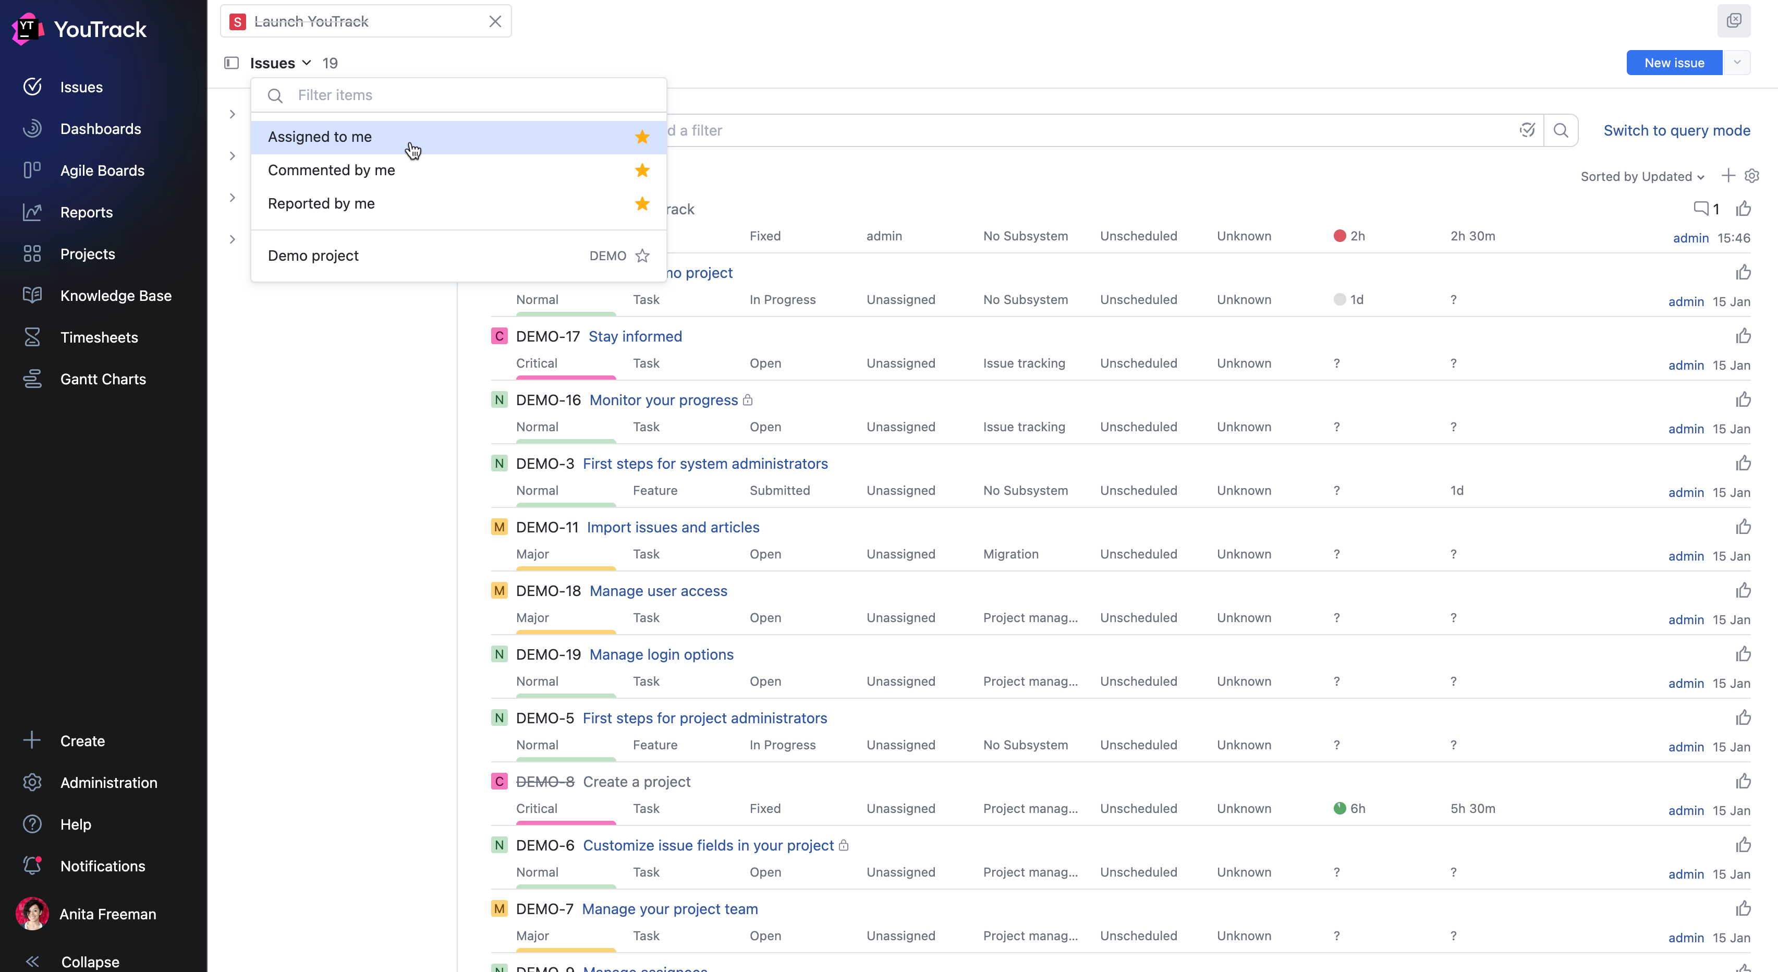Open the Stay informed issue
The width and height of the screenshot is (1778, 972).
(635, 336)
